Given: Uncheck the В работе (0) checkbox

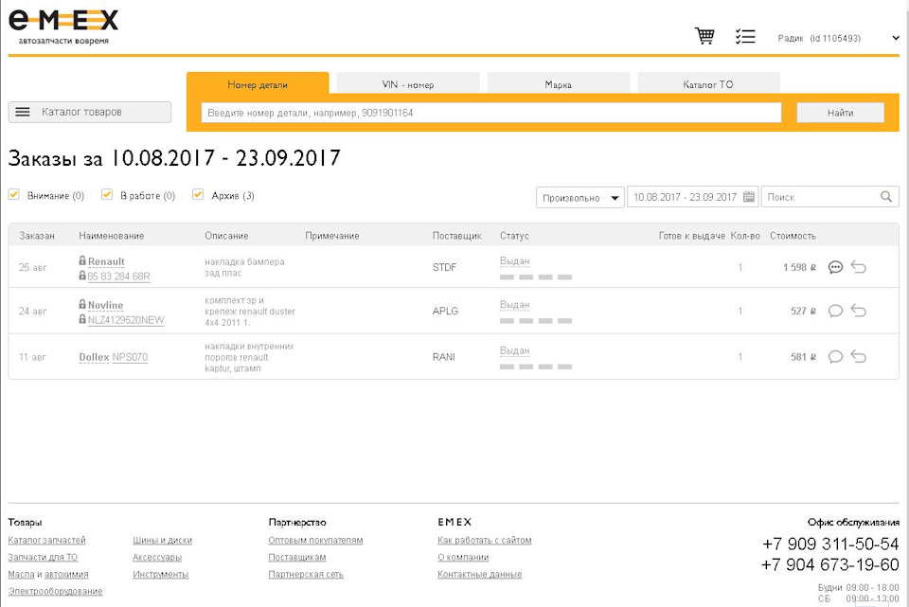Looking at the screenshot, I should point(106,194).
